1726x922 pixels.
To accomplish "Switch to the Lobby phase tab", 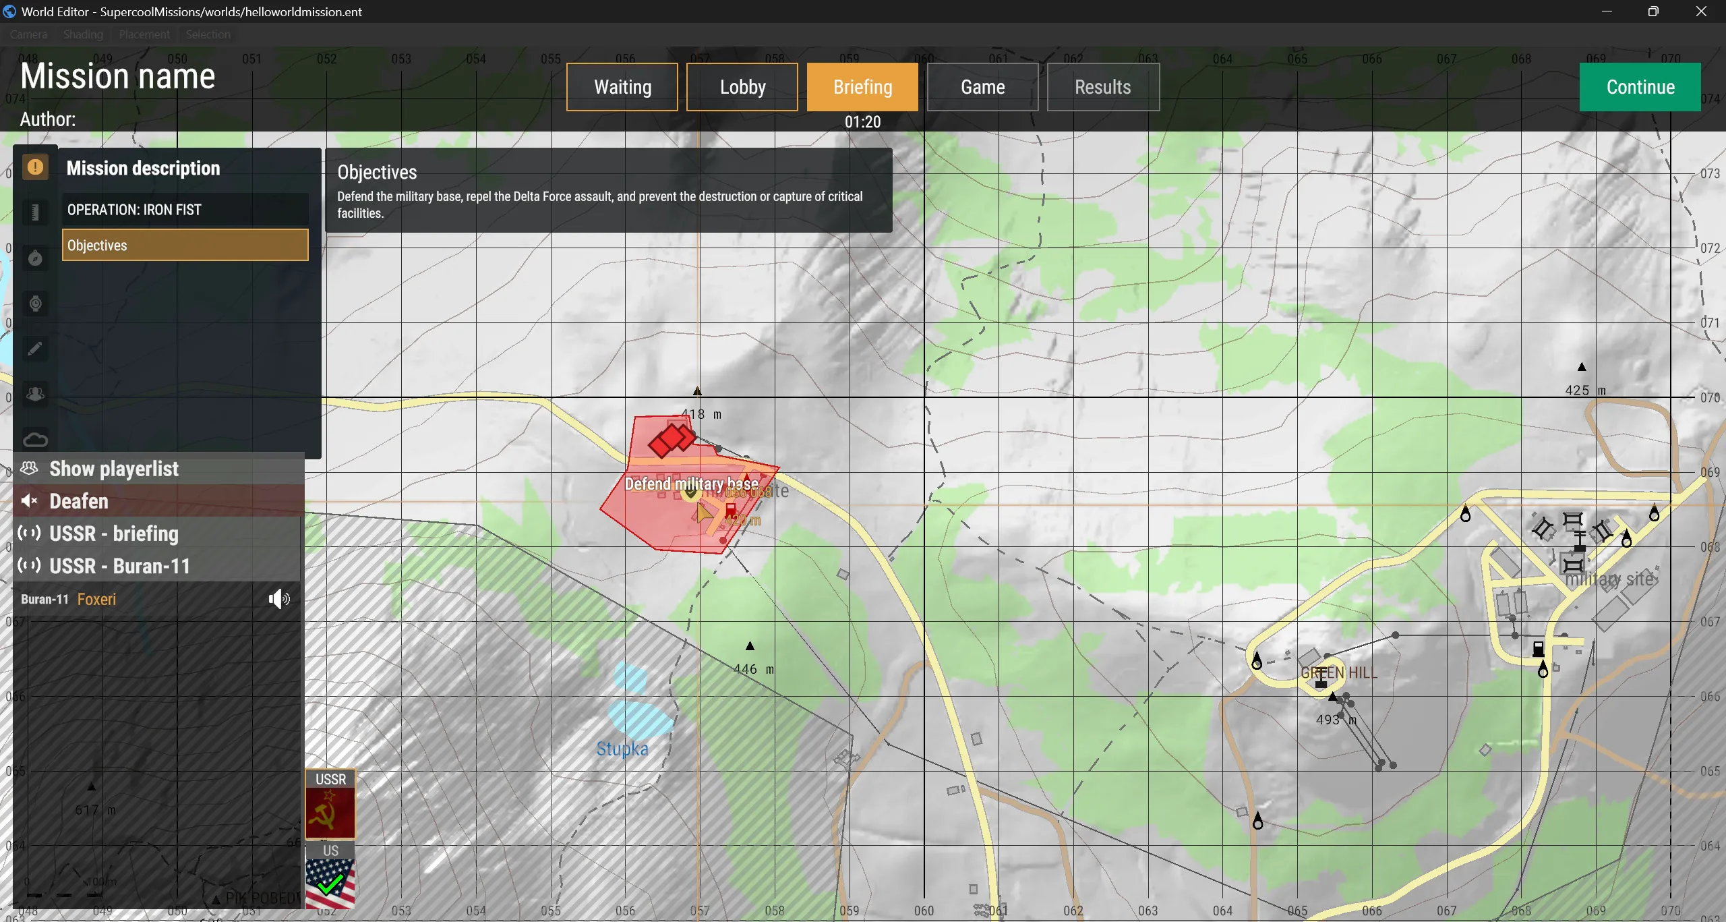I will tap(742, 87).
